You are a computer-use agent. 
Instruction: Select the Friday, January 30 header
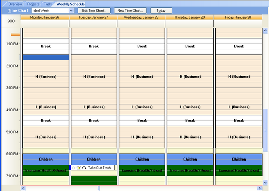pyautogui.click(x=238, y=17)
